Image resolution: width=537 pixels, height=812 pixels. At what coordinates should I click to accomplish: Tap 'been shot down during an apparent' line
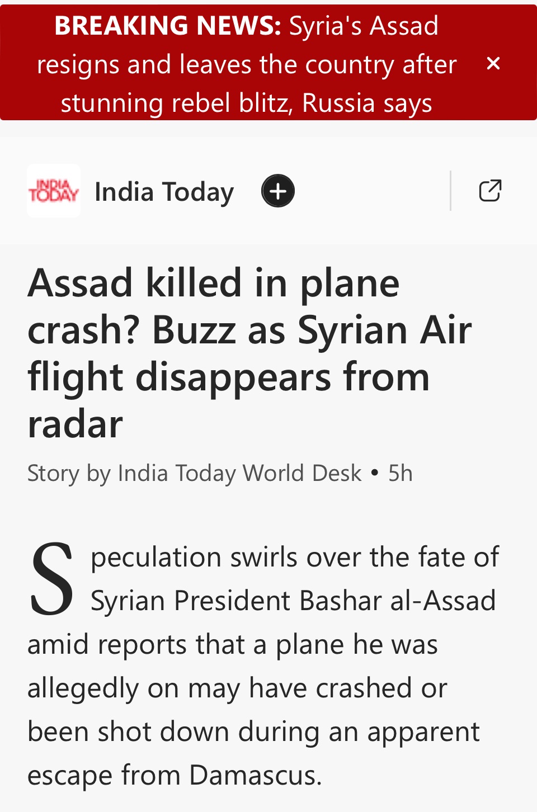[x=253, y=731]
